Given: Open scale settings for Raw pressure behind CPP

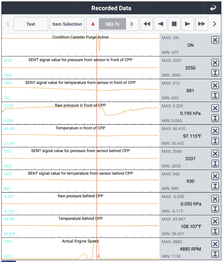Looking at the screenshot, I should pyautogui.click(x=215, y=209).
